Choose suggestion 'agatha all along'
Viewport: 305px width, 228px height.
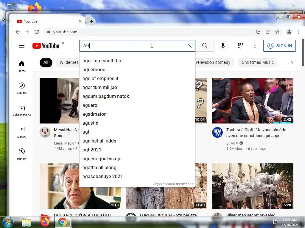pos(137,168)
